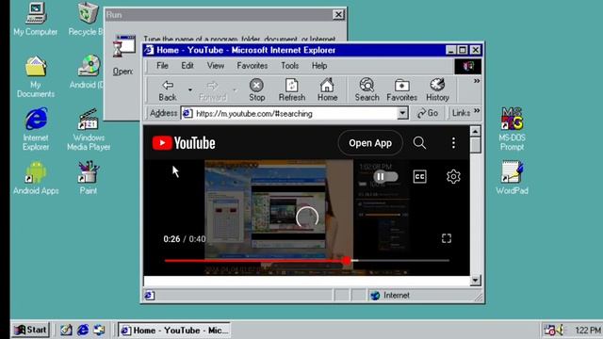Click the task scheduler tray icon
The image size is (603, 339).
549,330
